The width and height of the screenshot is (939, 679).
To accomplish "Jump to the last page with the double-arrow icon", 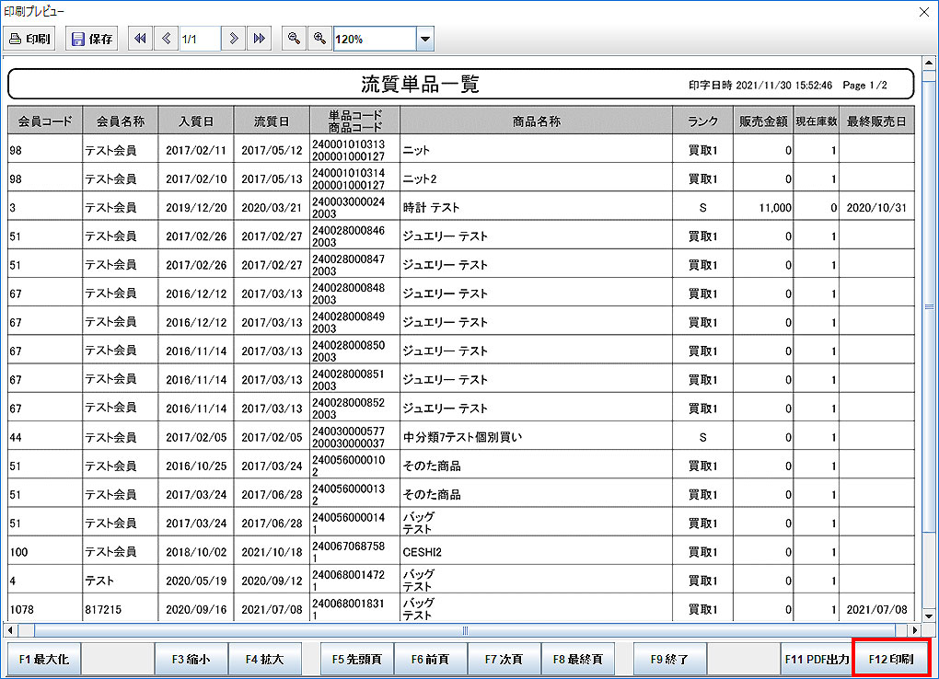I will [259, 38].
